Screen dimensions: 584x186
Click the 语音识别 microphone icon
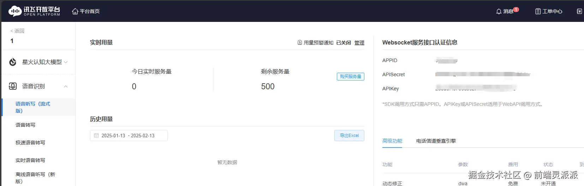(13, 86)
